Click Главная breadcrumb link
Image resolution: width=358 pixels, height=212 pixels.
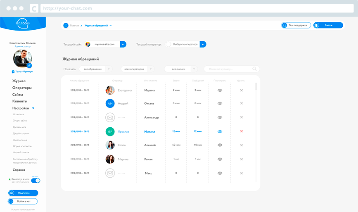pyautogui.click(x=74, y=26)
